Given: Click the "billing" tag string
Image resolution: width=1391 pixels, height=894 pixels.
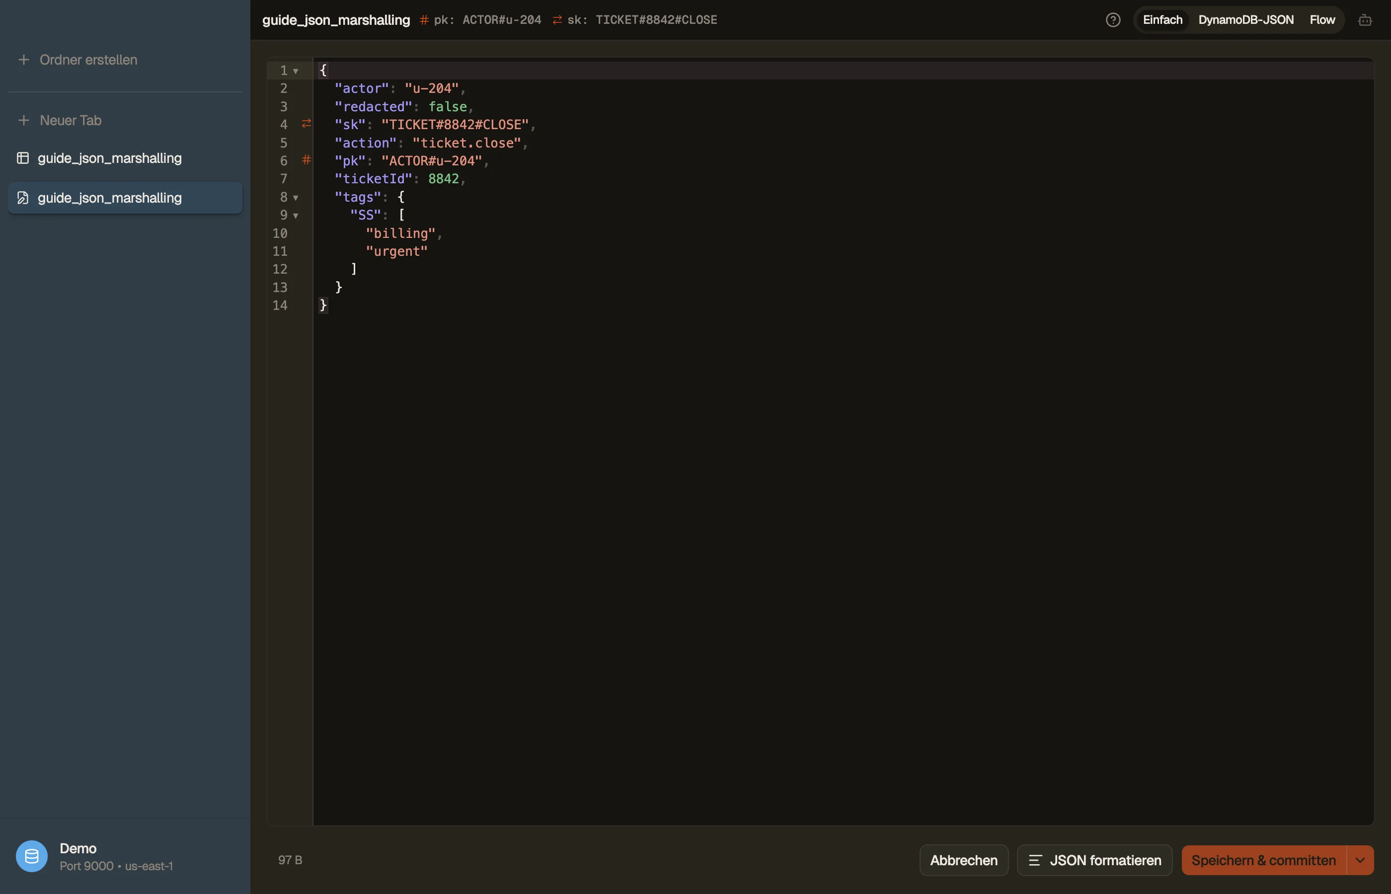Looking at the screenshot, I should coord(400,233).
